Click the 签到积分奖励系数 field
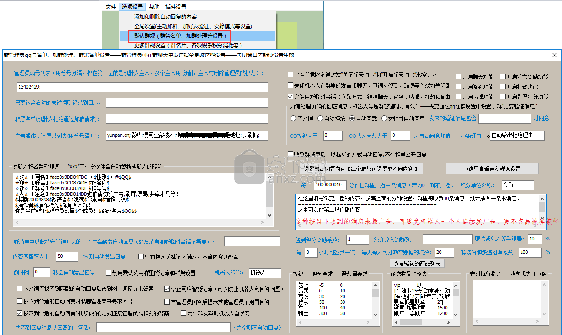Image resolution: width=562 pixels, height=335 pixels. click(357, 239)
